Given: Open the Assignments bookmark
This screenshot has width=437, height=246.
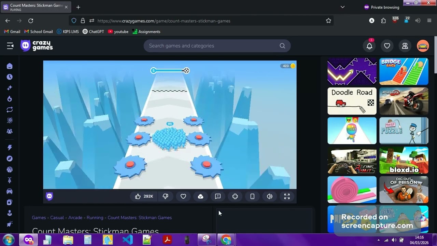Looking at the screenshot, I should coord(146,32).
